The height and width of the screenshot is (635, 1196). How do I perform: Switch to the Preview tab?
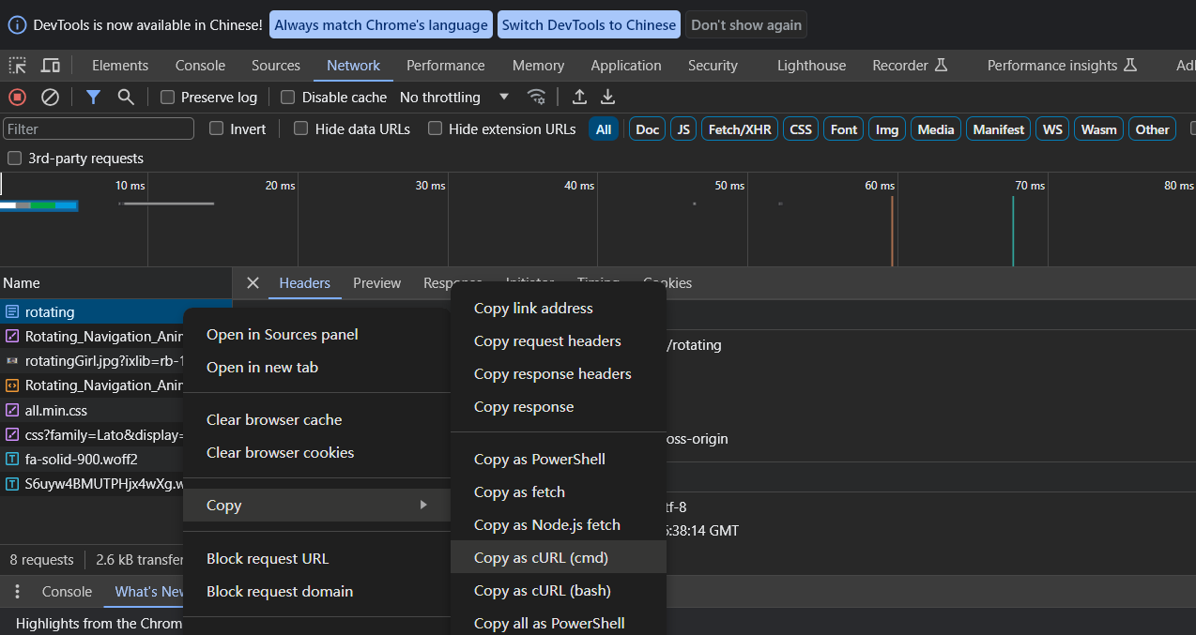pos(376,283)
